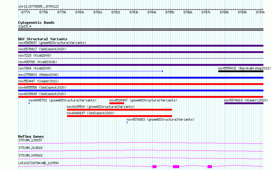The image size is (272, 170).
Task: Select the middle magenta exon of LOC102724784
Action: point(176,167)
